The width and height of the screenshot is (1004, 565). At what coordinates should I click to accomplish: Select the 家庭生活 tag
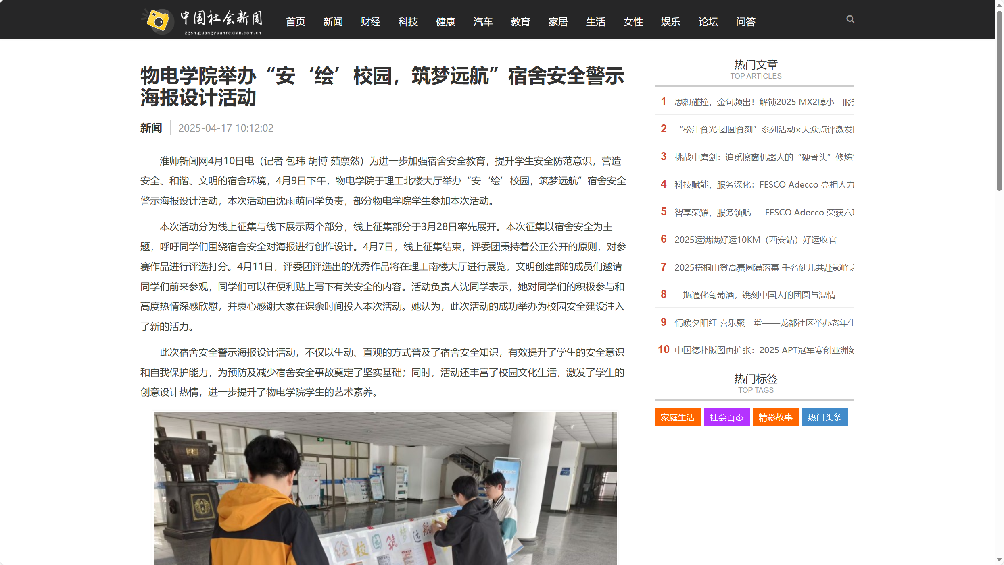click(x=677, y=417)
